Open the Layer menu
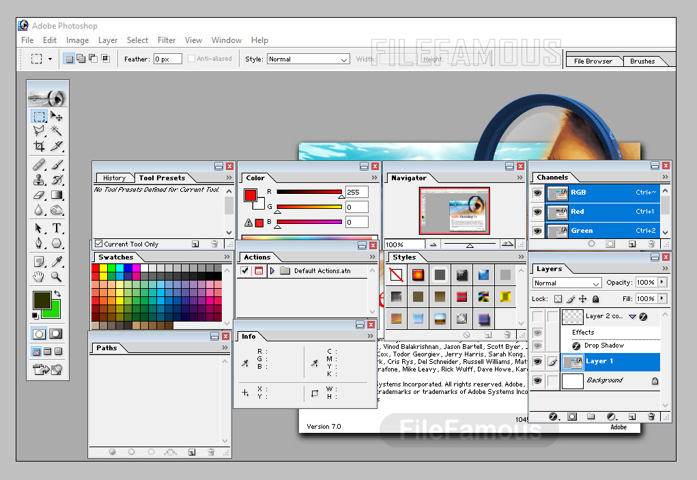Viewport: 697px width, 480px height. (108, 40)
